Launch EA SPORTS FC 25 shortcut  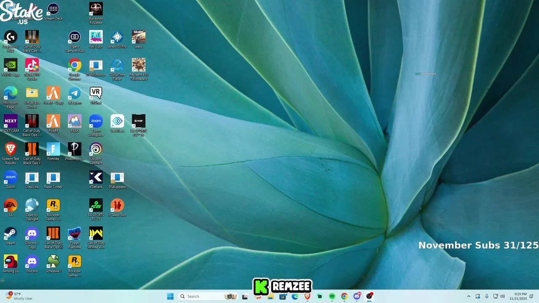point(96,210)
